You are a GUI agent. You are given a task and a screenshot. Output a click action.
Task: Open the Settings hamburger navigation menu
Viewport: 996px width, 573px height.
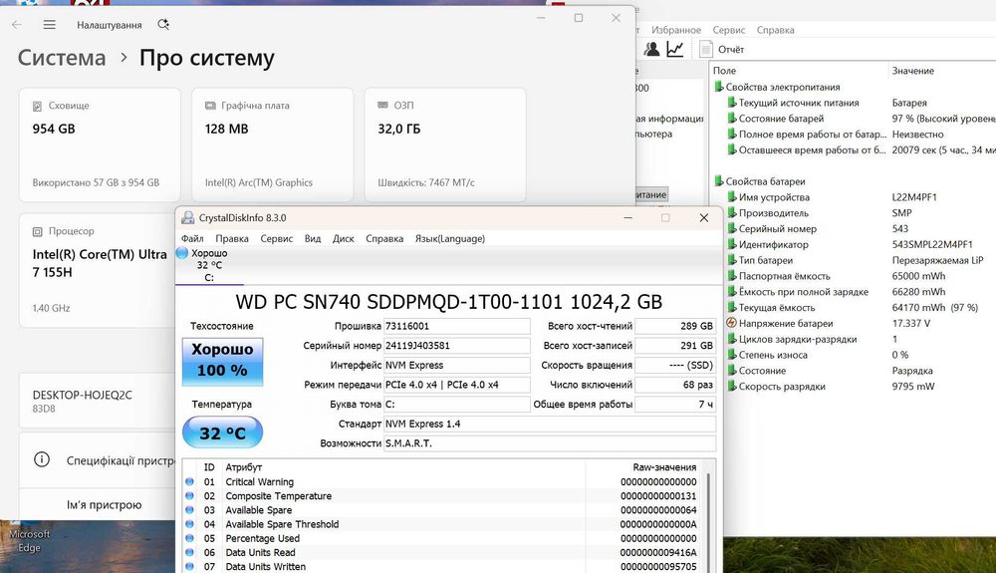pos(49,25)
